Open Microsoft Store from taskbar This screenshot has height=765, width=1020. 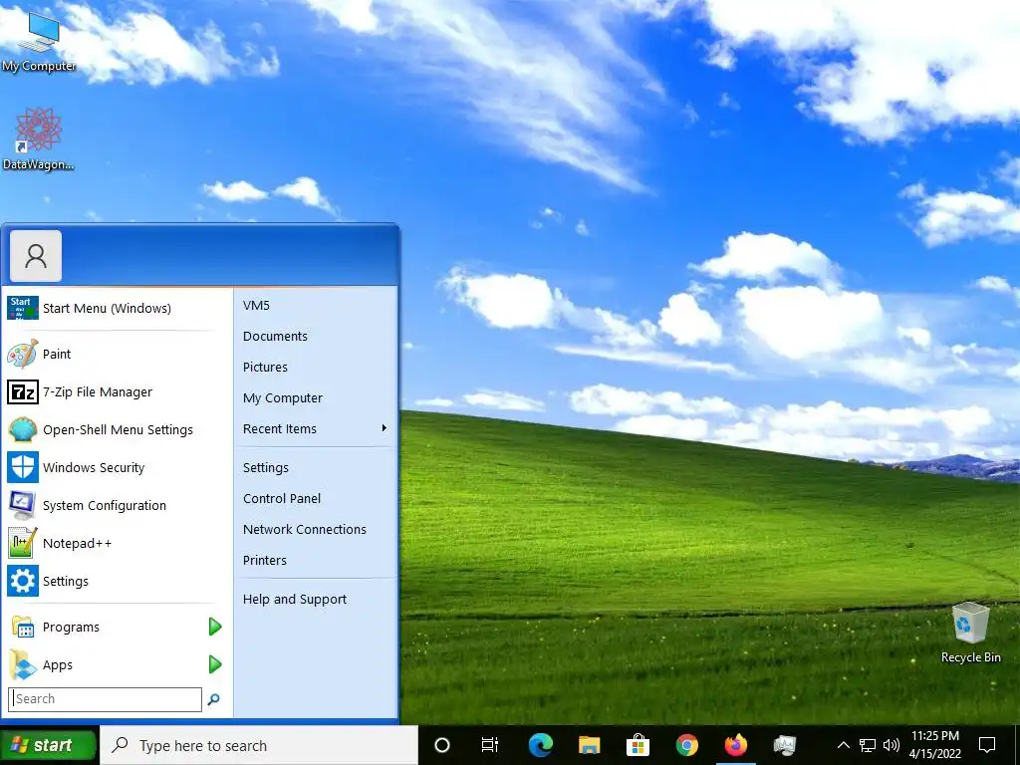click(637, 745)
